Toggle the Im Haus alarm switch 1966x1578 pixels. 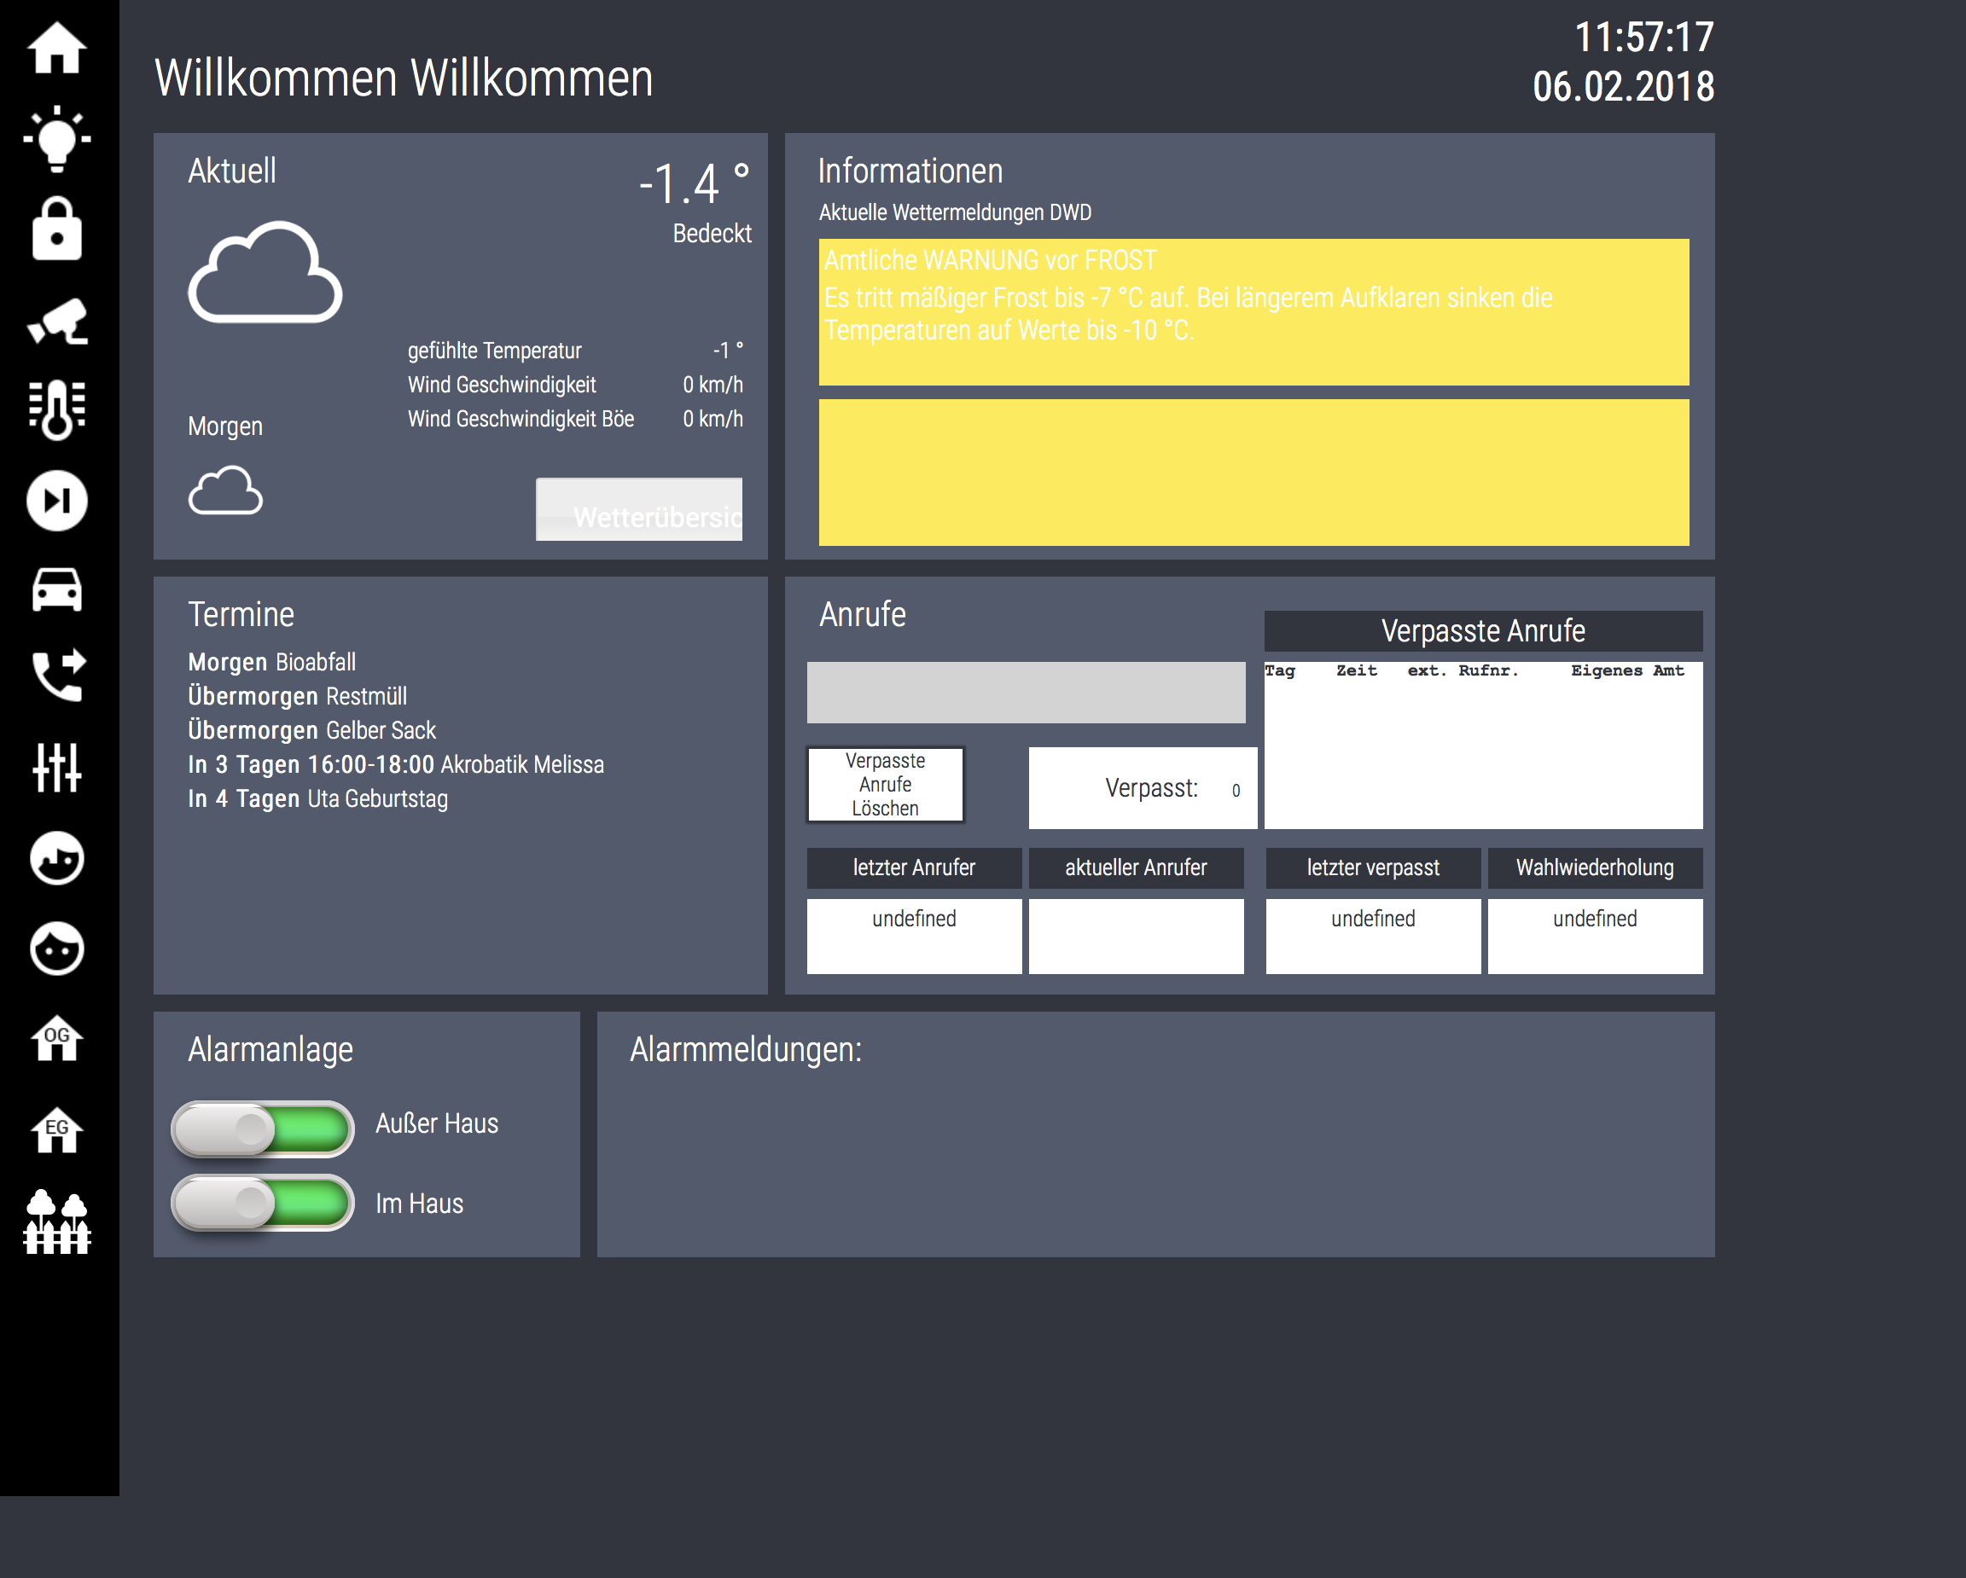tap(263, 1203)
